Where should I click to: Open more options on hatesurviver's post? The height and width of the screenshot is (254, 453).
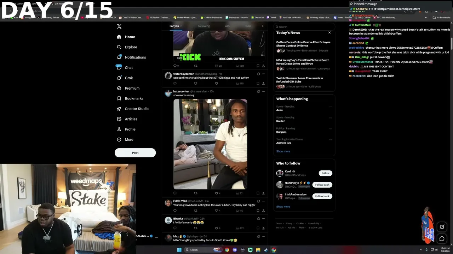point(263,91)
